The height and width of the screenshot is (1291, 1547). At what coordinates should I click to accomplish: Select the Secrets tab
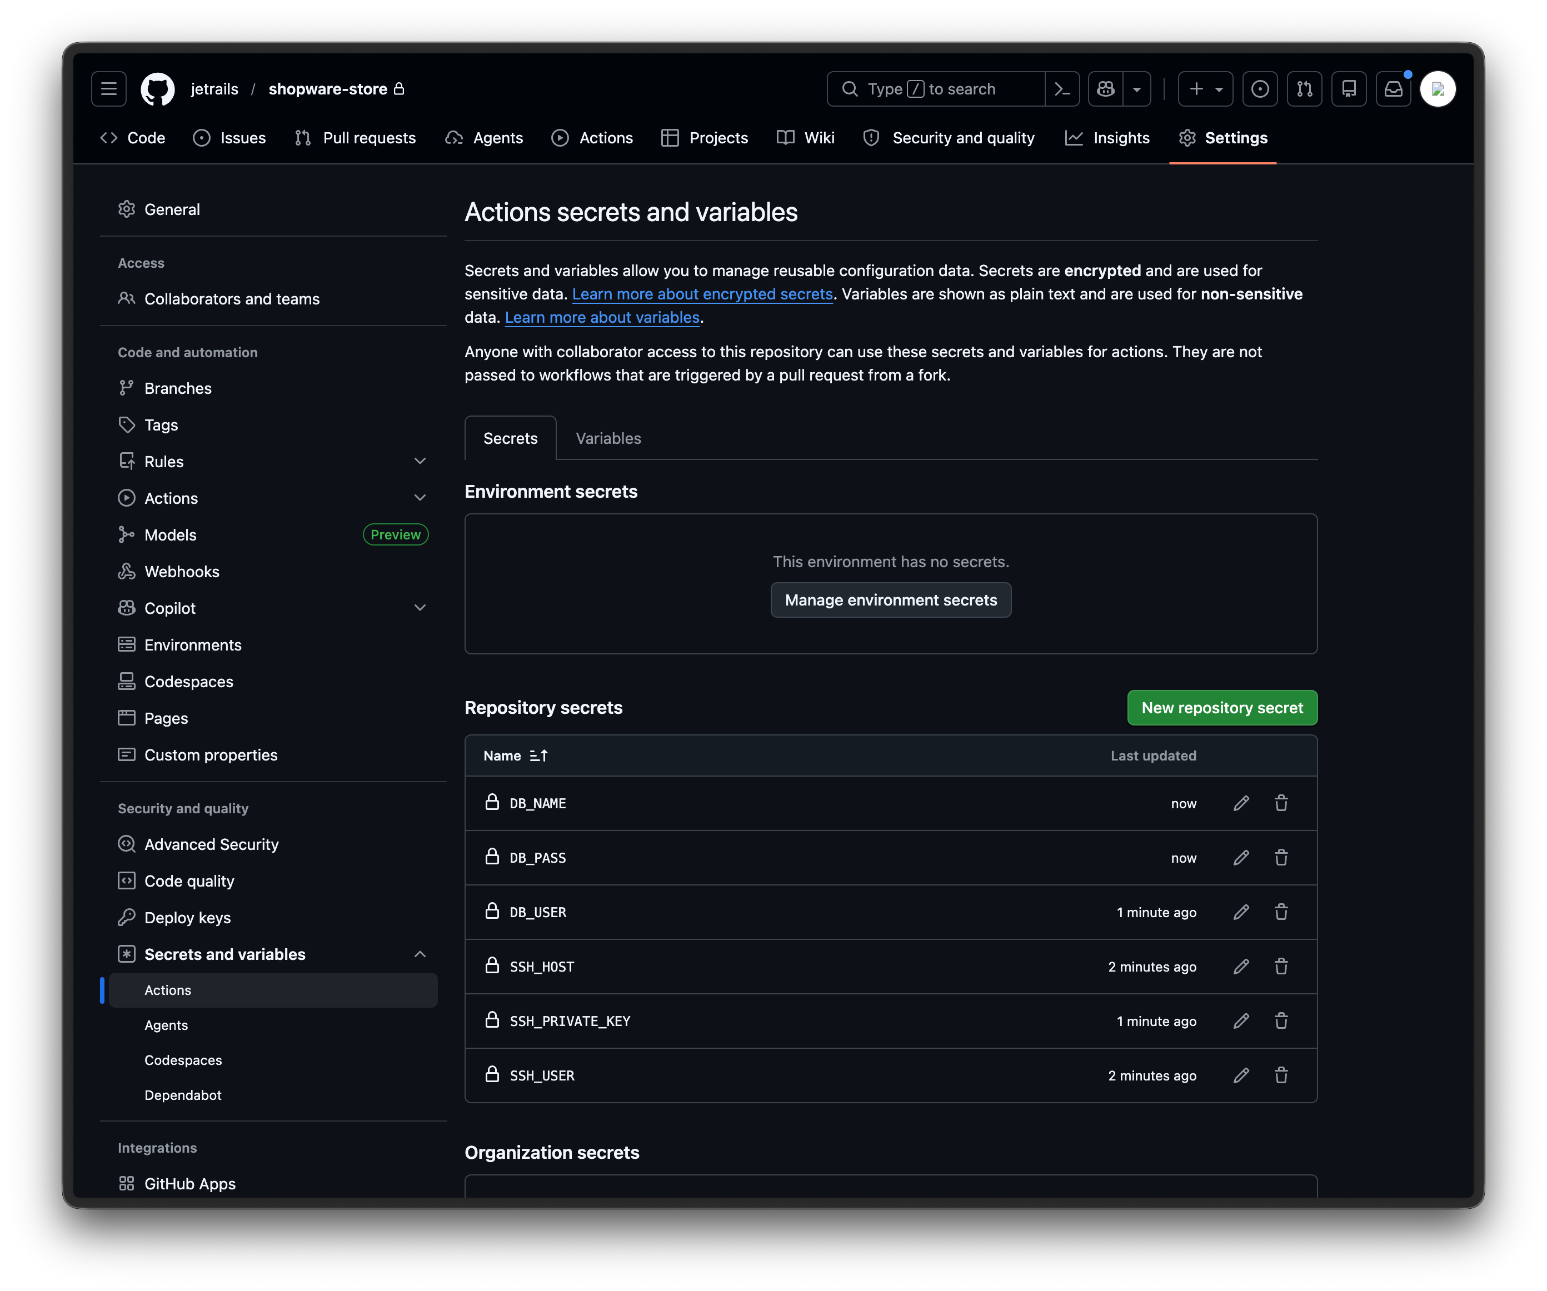[511, 438]
